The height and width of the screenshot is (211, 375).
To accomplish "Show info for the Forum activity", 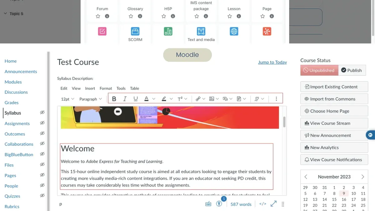I will 107,16.
